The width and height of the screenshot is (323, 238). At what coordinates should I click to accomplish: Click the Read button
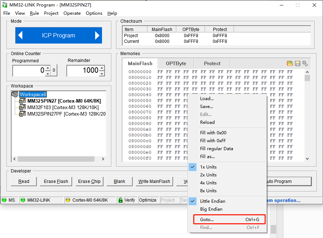pyautogui.click(x=24, y=181)
